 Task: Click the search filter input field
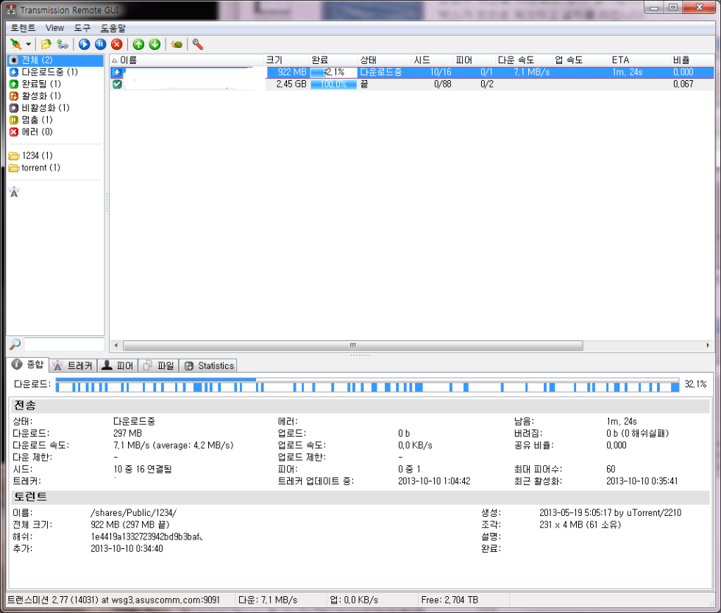[63, 344]
